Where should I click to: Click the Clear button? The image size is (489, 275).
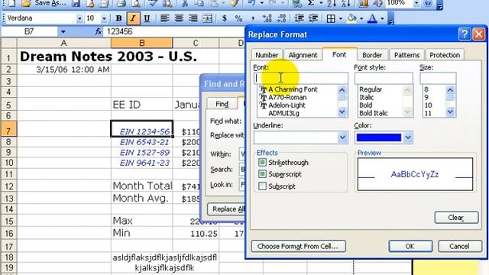[x=456, y=217]
